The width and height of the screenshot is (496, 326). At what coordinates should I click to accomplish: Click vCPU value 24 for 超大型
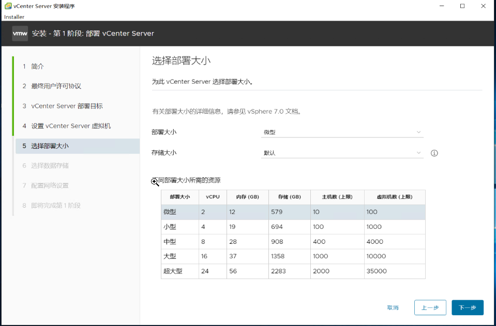[x=205, y=271]
